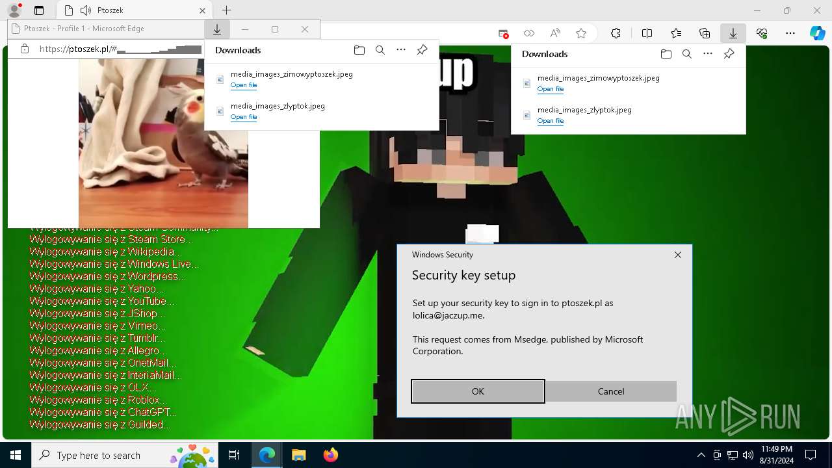Pin the right Downloads panel
Image resolution: width=832 pixels, height=468 pixels.
pos(729,54)
